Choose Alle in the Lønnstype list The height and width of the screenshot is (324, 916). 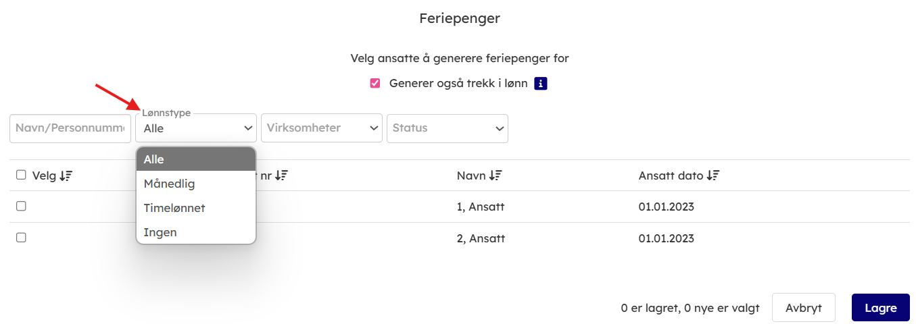click(x=196, y=159)
